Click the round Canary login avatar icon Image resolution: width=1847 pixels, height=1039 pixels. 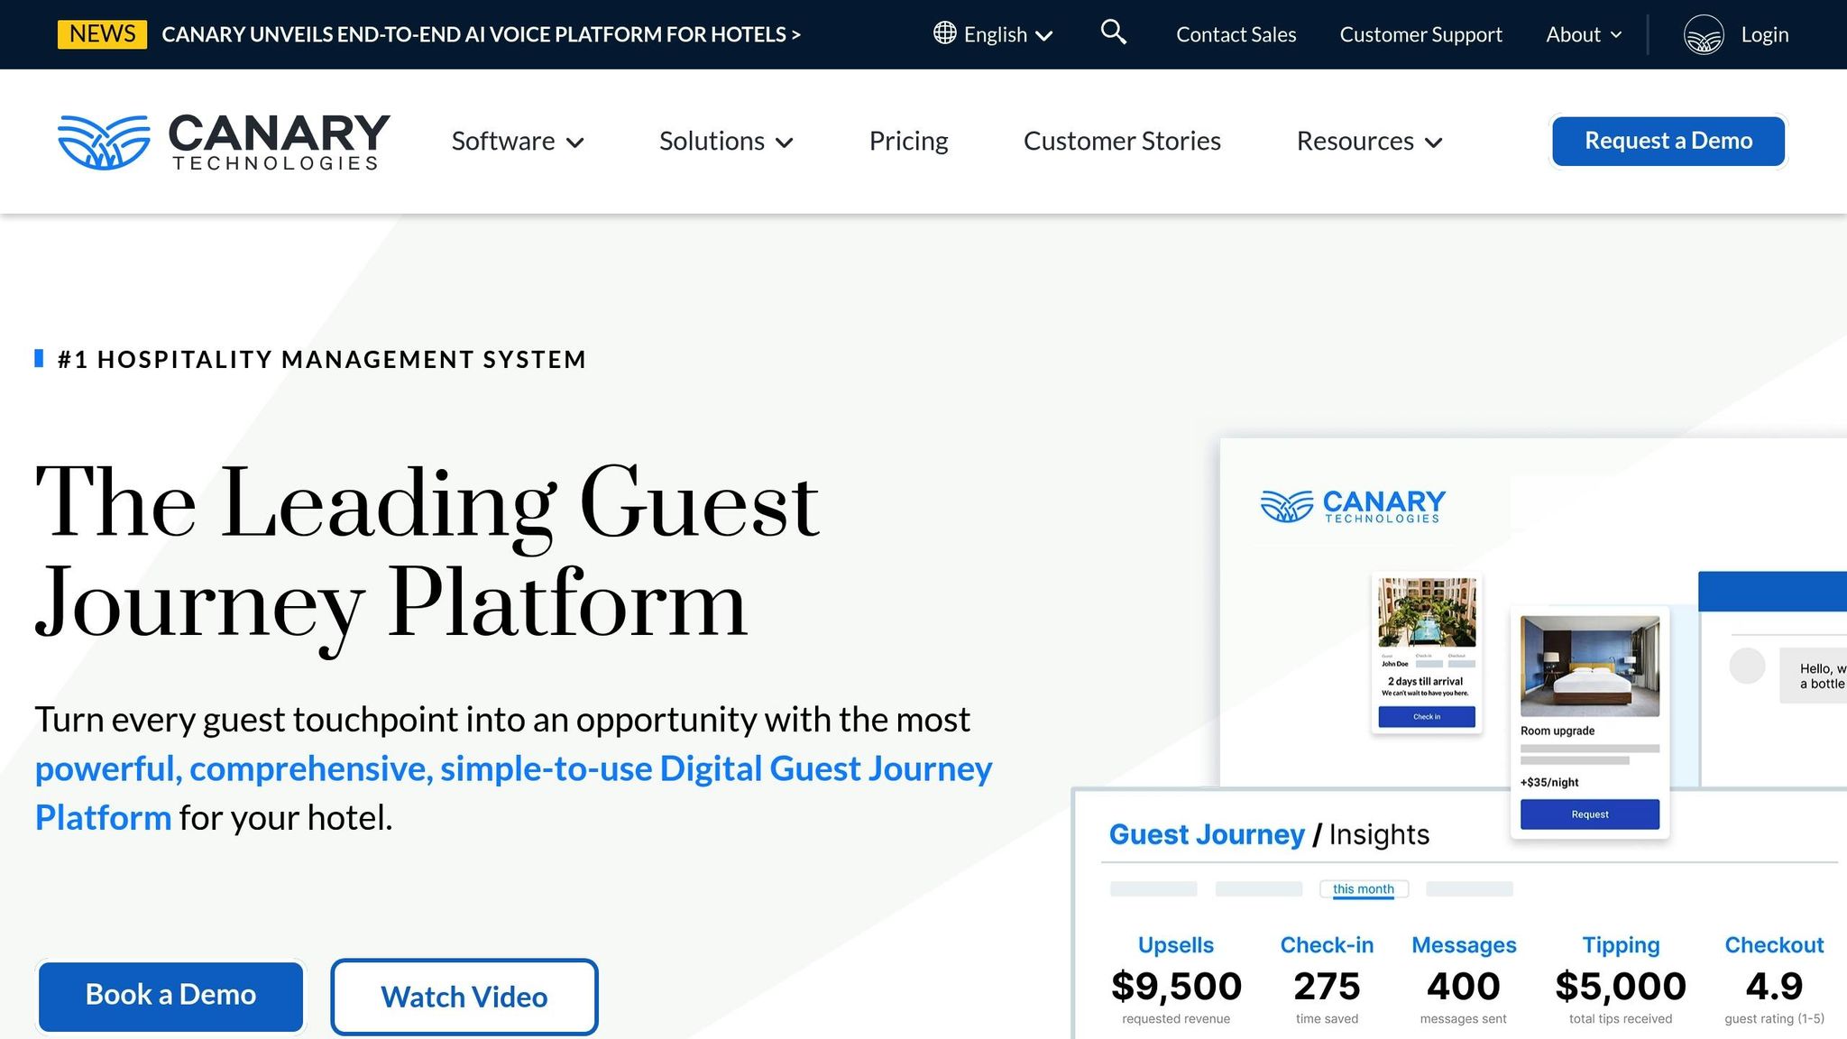tap(1704, 35)
